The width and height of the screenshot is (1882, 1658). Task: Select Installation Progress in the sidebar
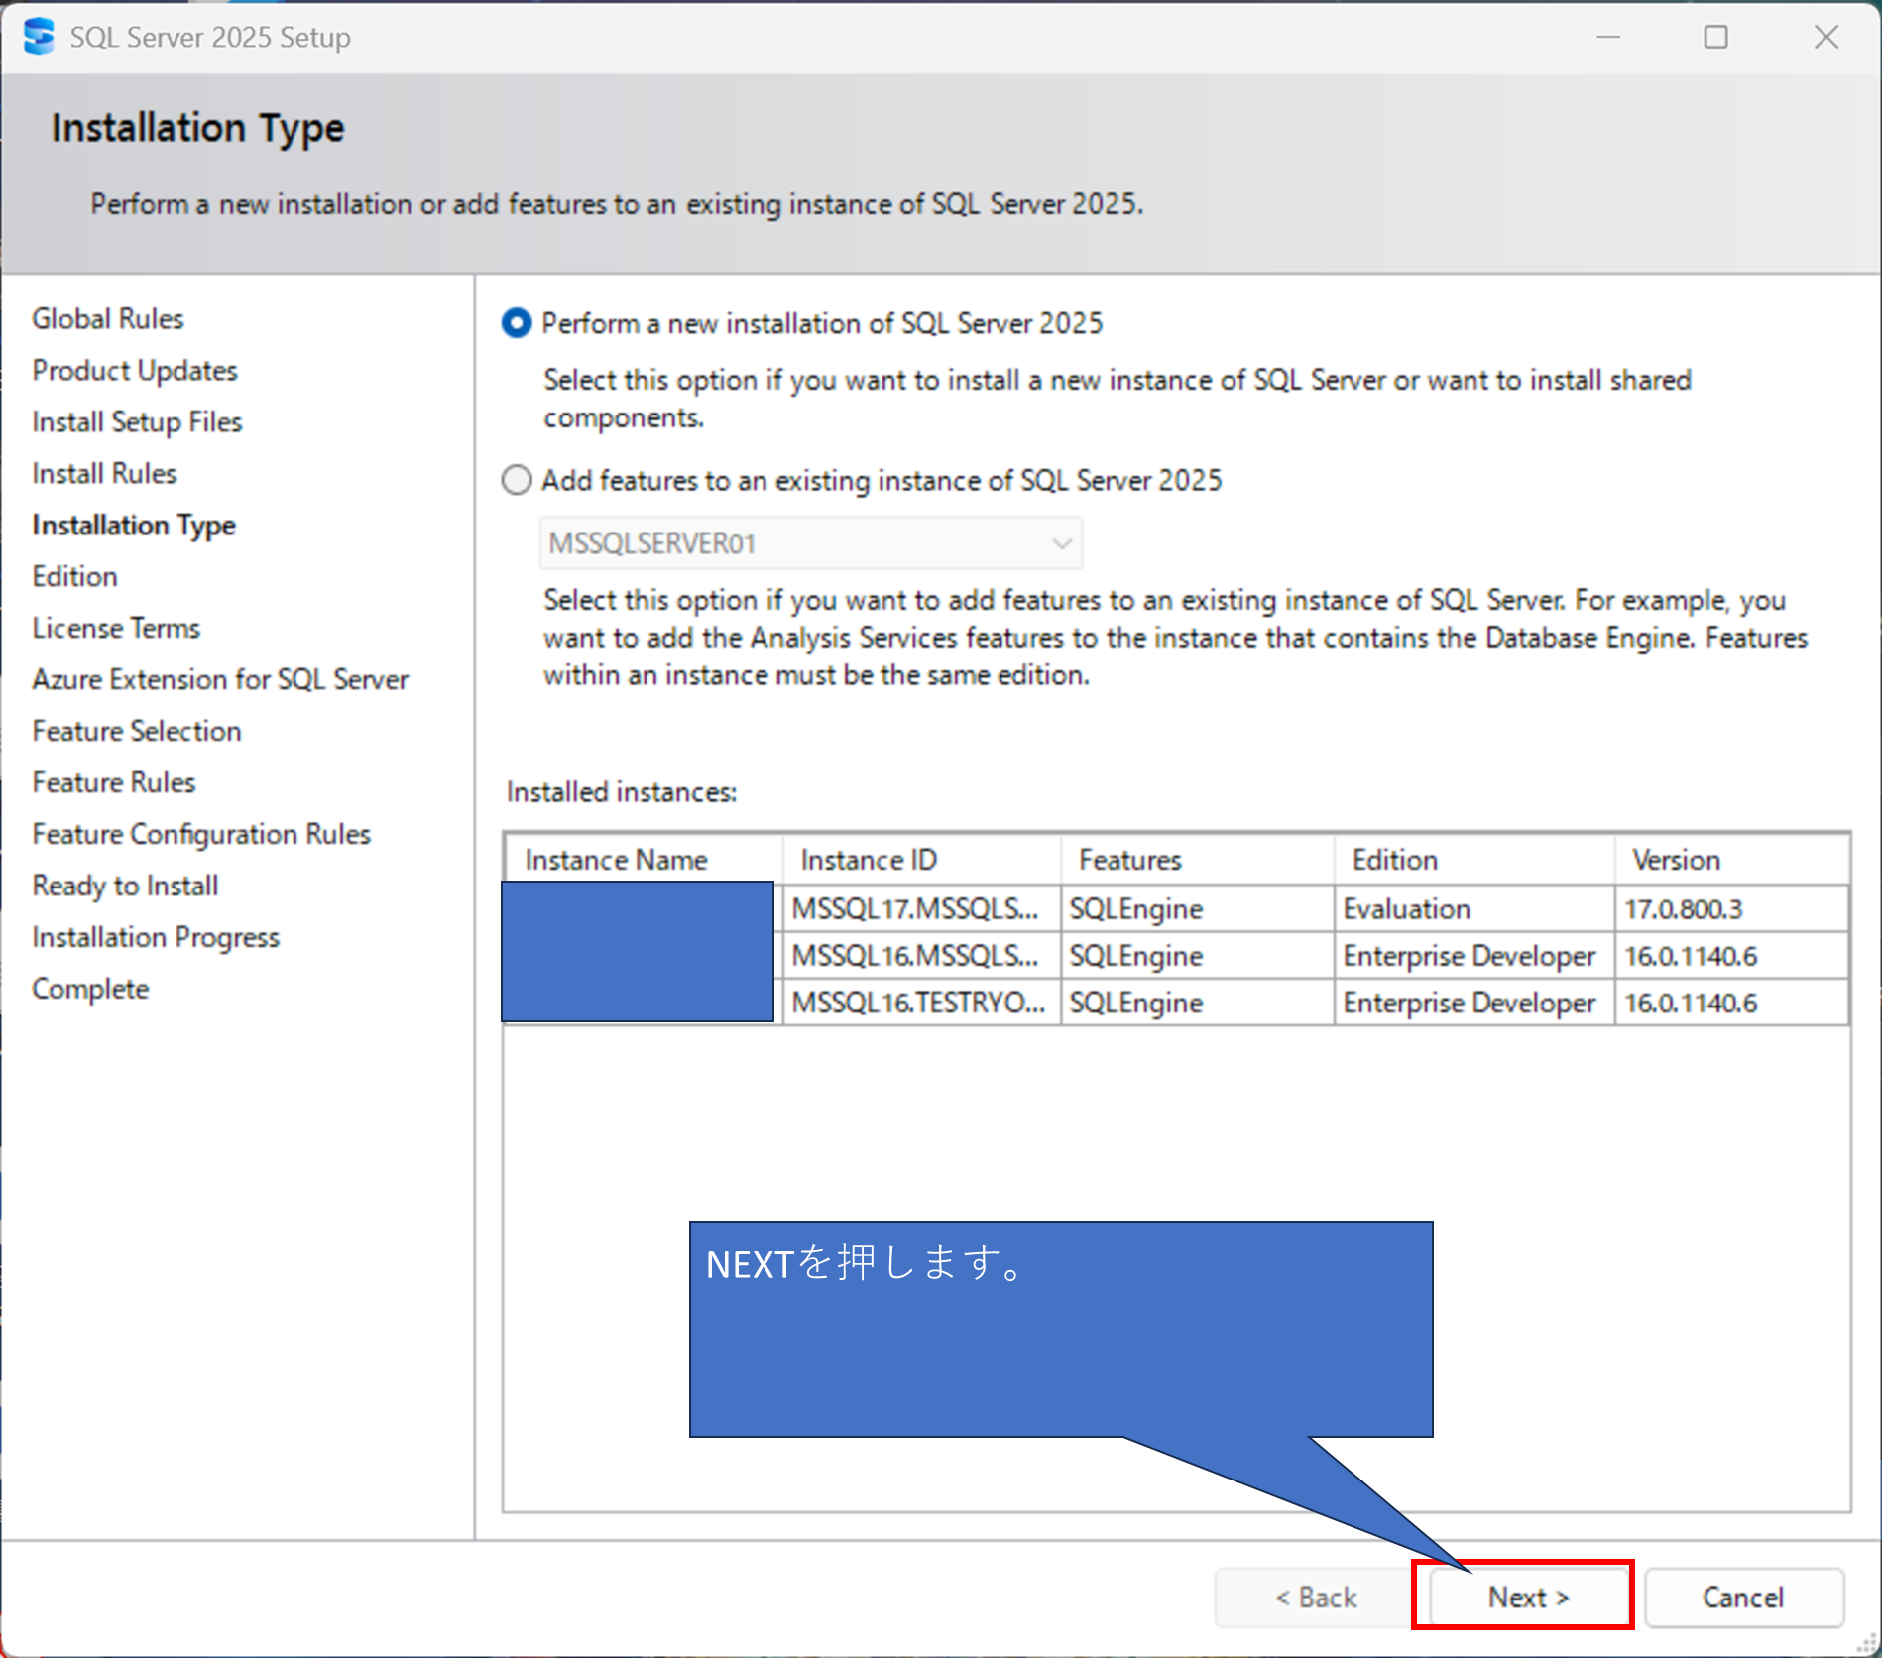pos(155,937)
